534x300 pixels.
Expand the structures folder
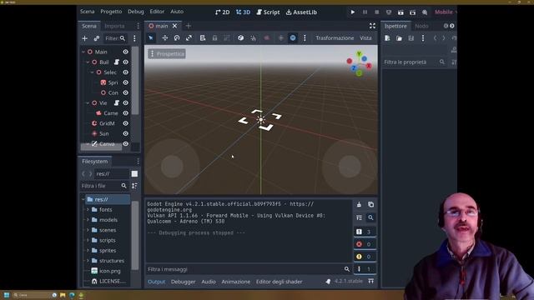[x=88, y=261]
